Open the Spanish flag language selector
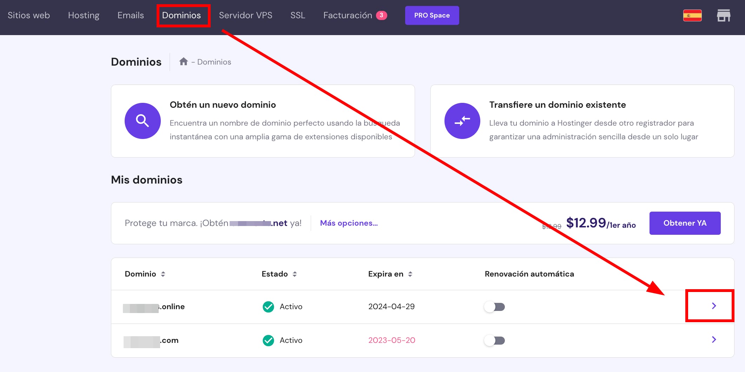 pos(692,15)
